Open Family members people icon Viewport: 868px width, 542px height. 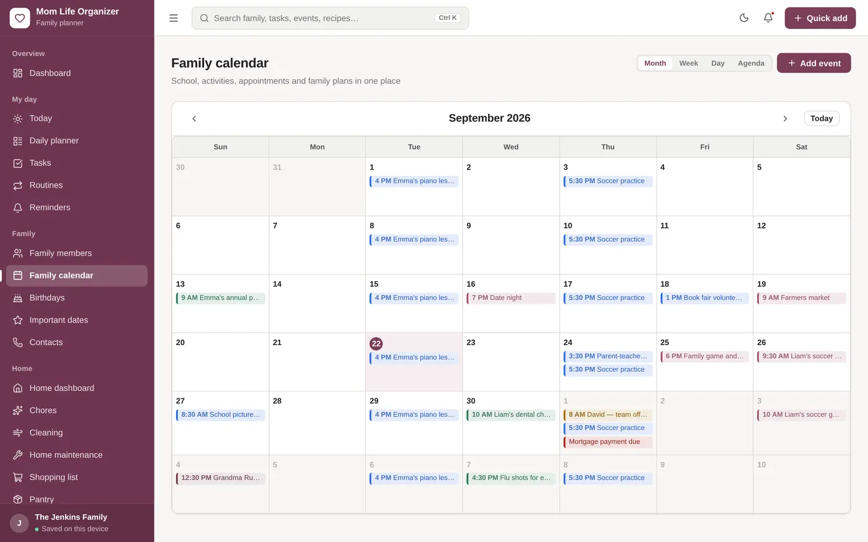(x=18, y=253)
